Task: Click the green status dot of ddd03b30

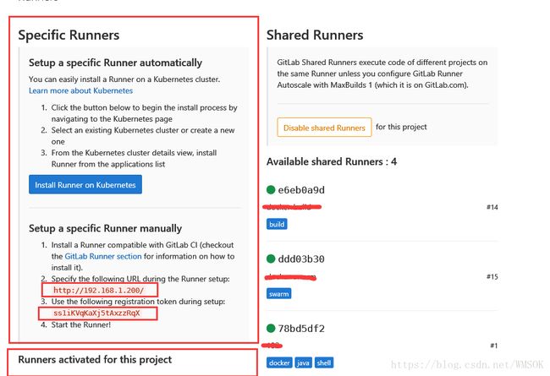Action: tap(271, 259)
